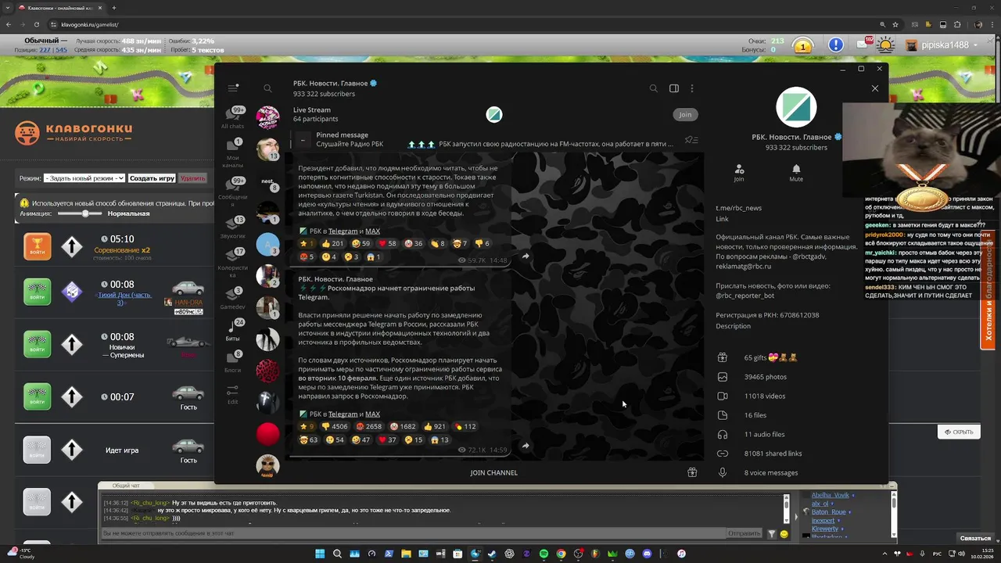Open user Baton_Roue in the user list

coord(828,512)
